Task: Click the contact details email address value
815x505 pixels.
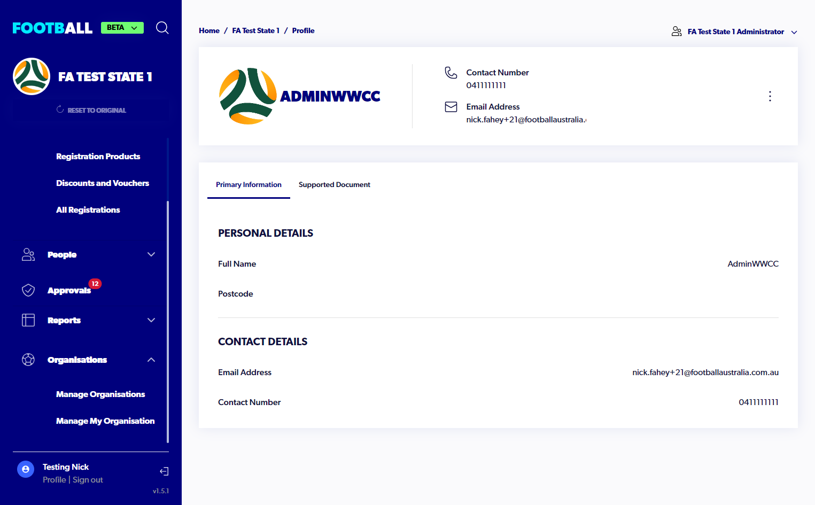Action: click(705, 372)
